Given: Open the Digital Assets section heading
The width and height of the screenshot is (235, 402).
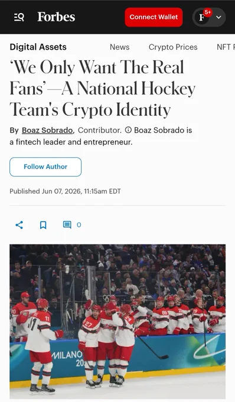Looking at the screenshot, I should tap(38, 47).
